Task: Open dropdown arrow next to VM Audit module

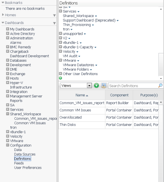Action: 79,57
